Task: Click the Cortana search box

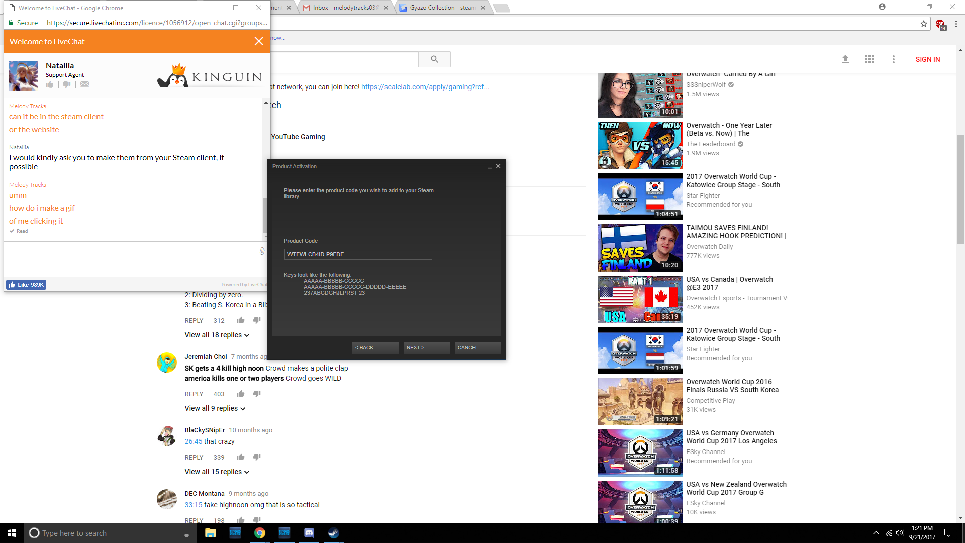Action: pos(110,533)
